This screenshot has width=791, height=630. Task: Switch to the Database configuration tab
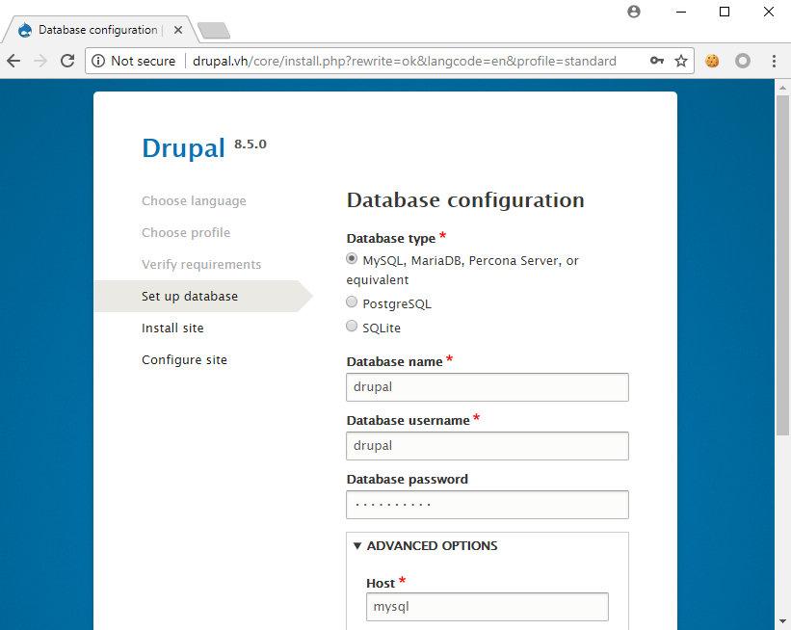point(96,30)
